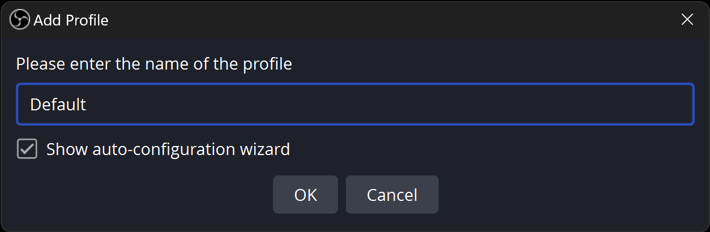Click the OBS Studio logo icon
710x232 pixels.
coord(19,20)
